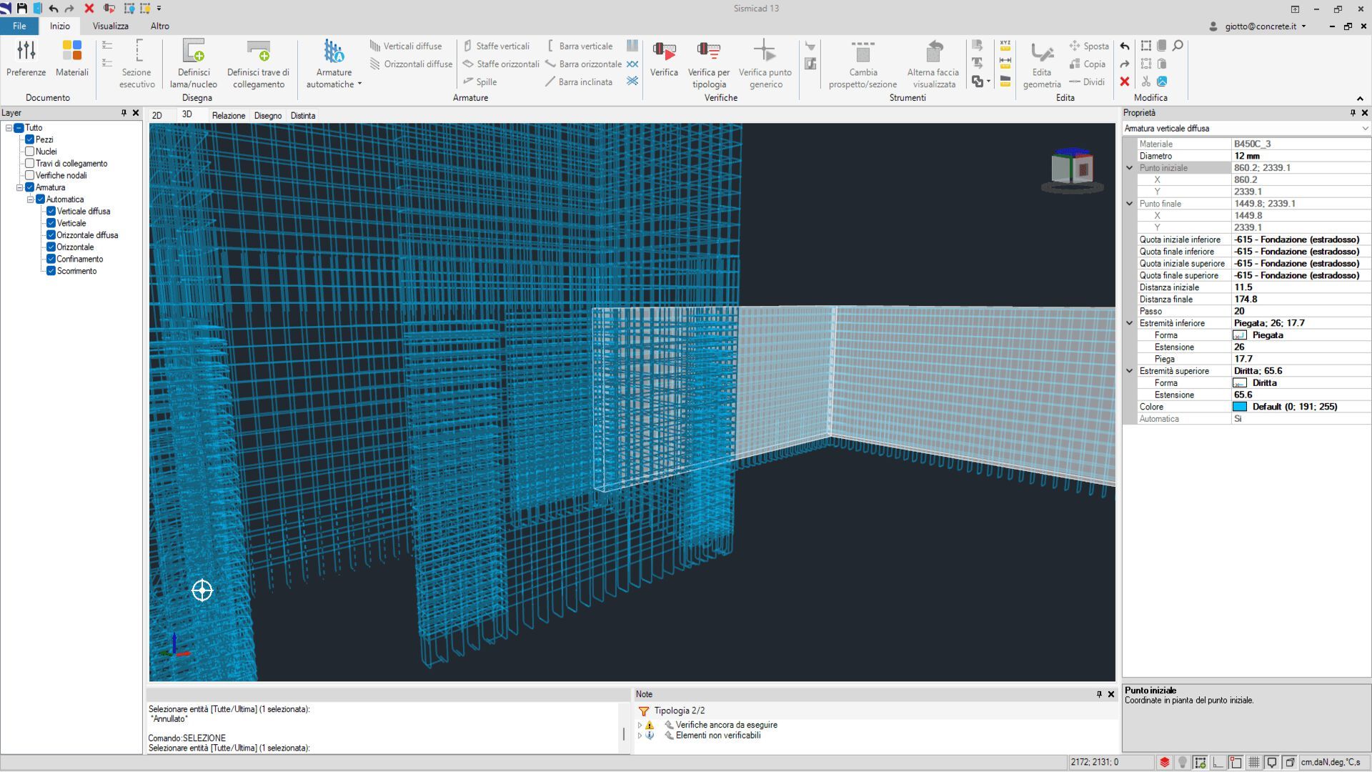Switch to the Visualizza ribbon tab

pyautogui.click(x=110, y=26)
